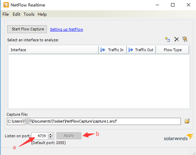The height and width of the screenshot is (155, 196).
Task: Click Start Flow Capture button
Action: [27, 29]
